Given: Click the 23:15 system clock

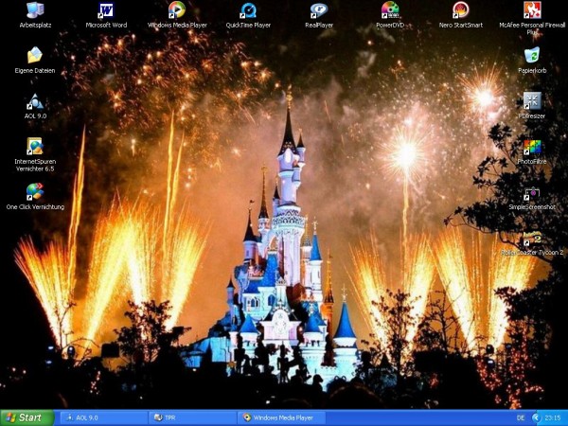Looking at the screenshot, I should click(553, 418).
